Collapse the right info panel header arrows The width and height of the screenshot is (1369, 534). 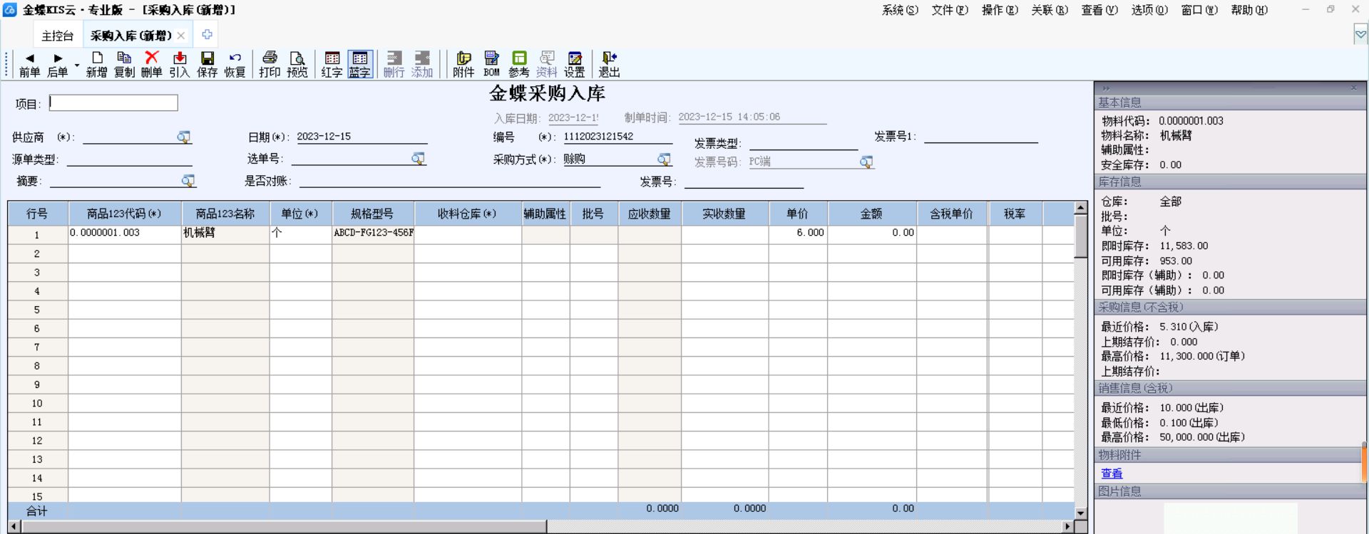[1107, 88]
